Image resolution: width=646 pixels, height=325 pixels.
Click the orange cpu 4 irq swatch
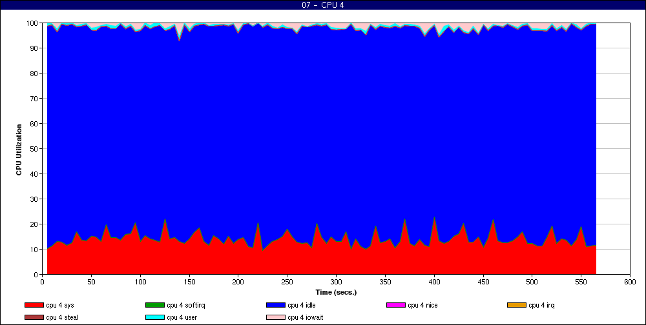coord(516,305)
